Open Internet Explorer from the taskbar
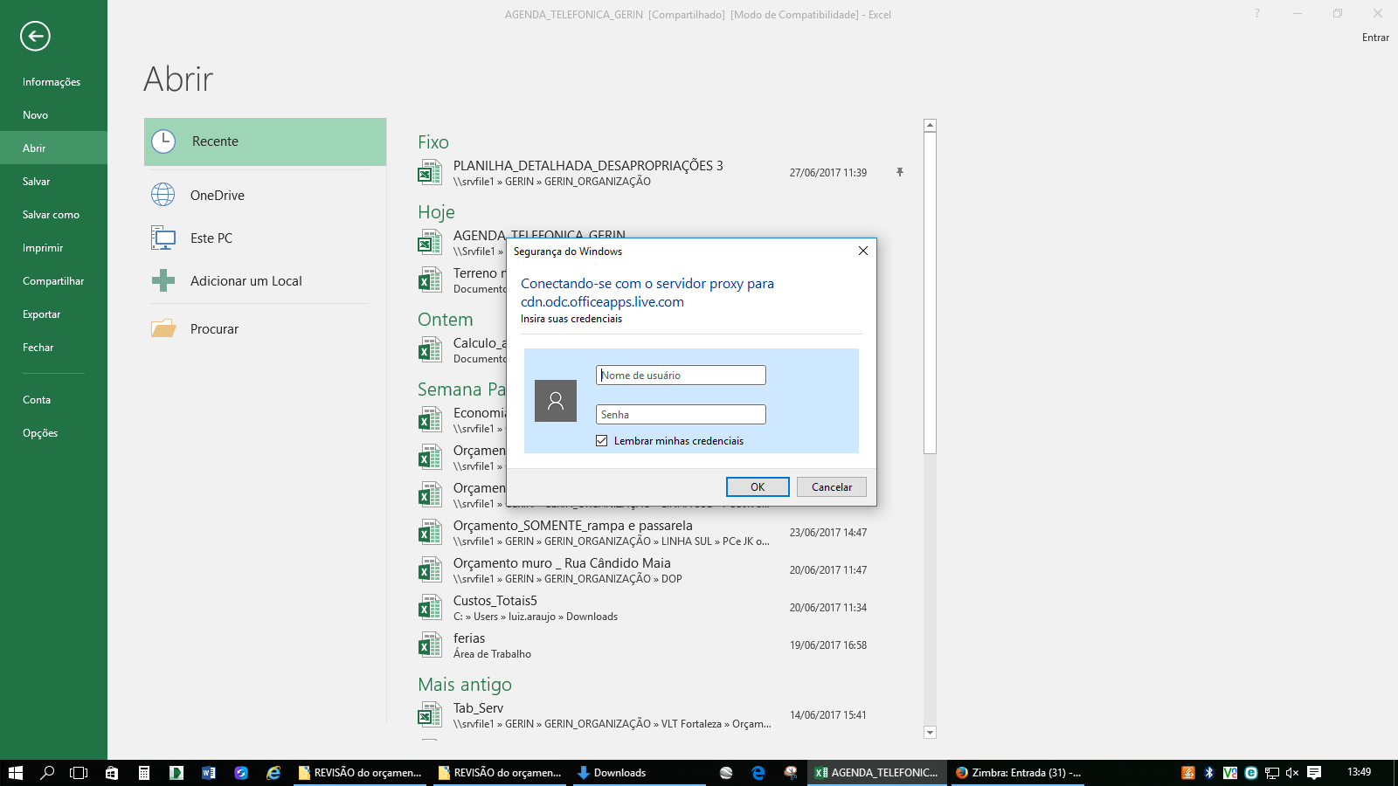1398x786 pixels. [x=273, y=773]
